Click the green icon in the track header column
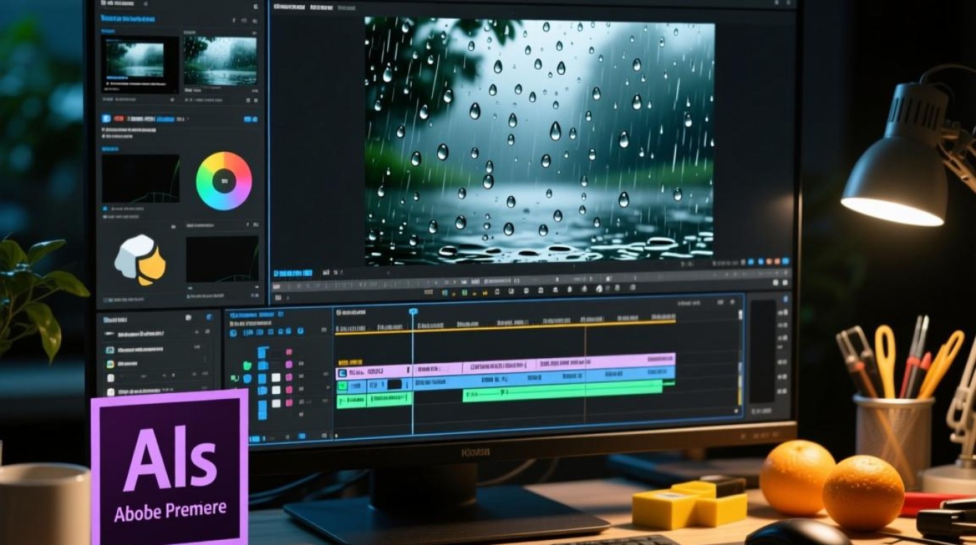The width and height of the screenshot is (976, 545). 248,366
